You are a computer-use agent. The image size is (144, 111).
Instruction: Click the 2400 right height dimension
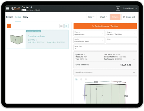click(x=126, y=96)
